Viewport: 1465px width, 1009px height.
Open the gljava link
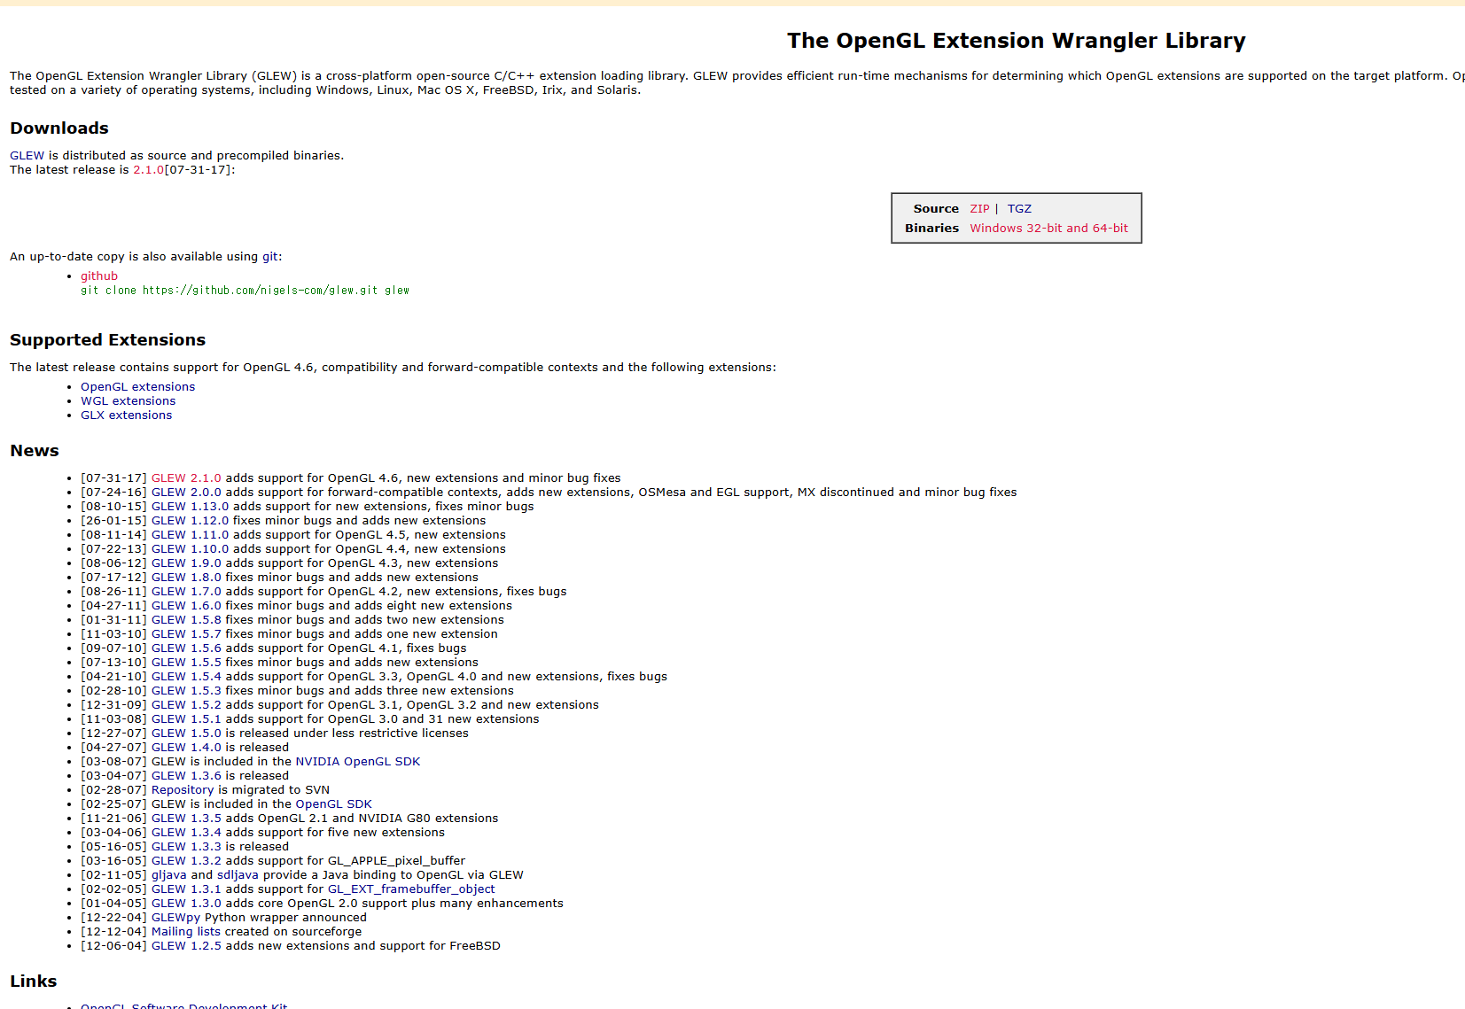coord(168,875)
